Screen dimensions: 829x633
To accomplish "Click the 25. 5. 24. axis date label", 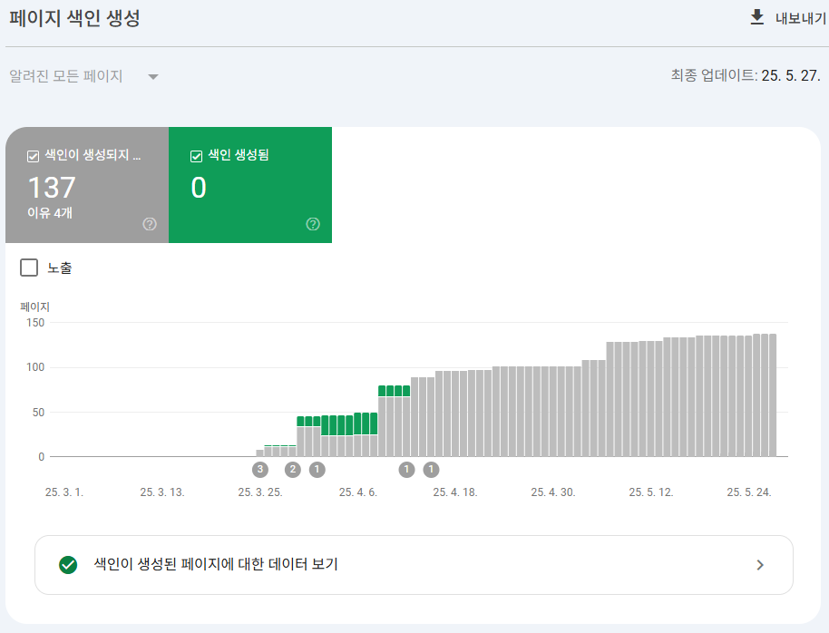I will coord(748,492).
